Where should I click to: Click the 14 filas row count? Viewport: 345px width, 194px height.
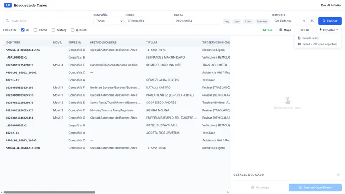pyautogui.click(x=268, y=30)
